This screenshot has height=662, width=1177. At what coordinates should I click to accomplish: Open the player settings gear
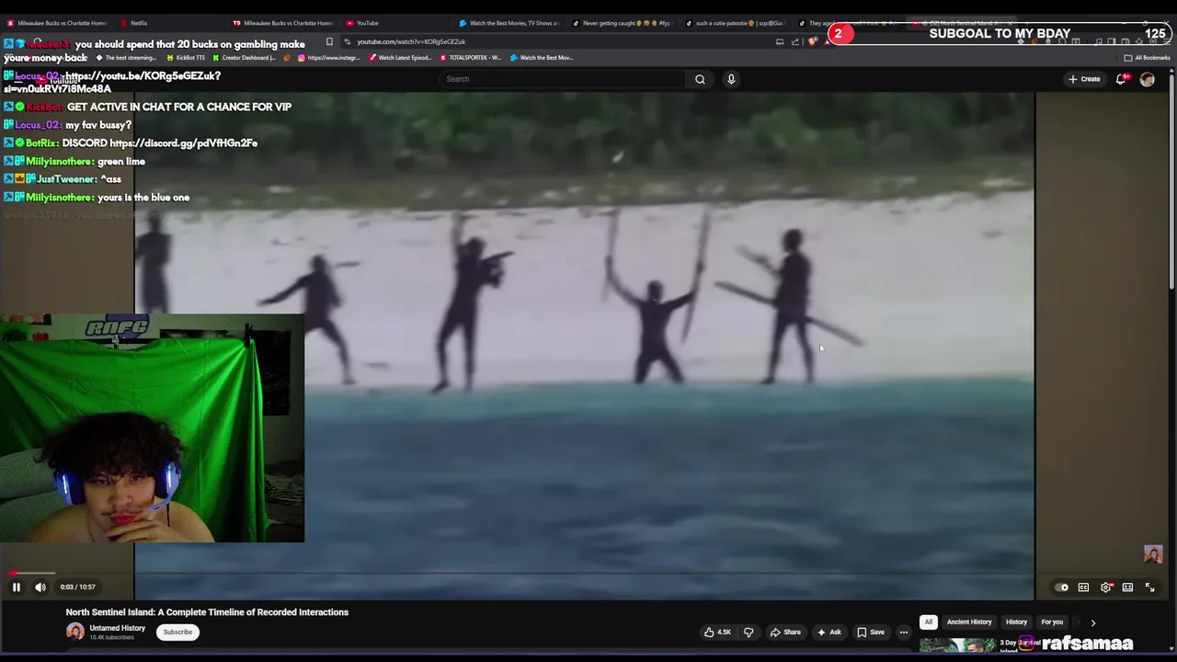coord(1106,588)
